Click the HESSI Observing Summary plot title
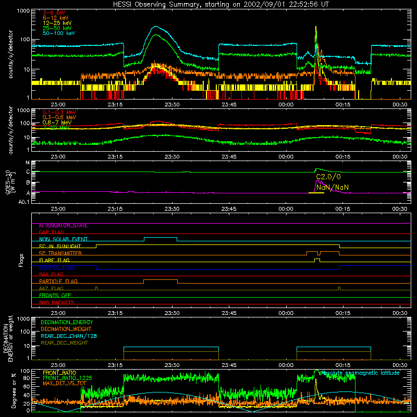The height and width of the screenshot is (417, 417). (220, 5)
